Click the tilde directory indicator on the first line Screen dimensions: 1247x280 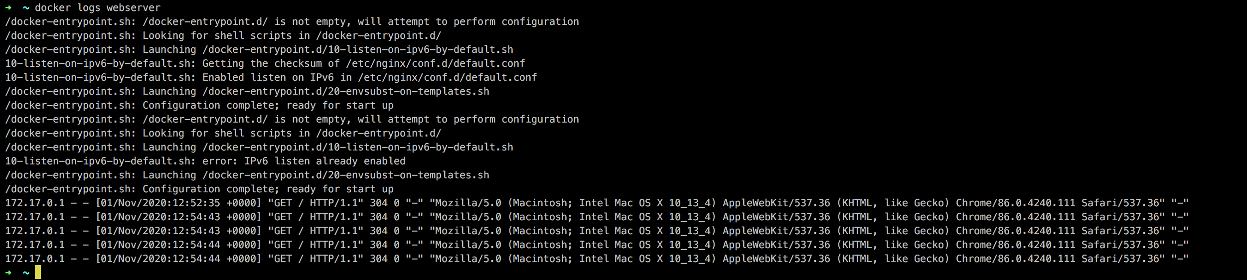click(x=26, y=7)
